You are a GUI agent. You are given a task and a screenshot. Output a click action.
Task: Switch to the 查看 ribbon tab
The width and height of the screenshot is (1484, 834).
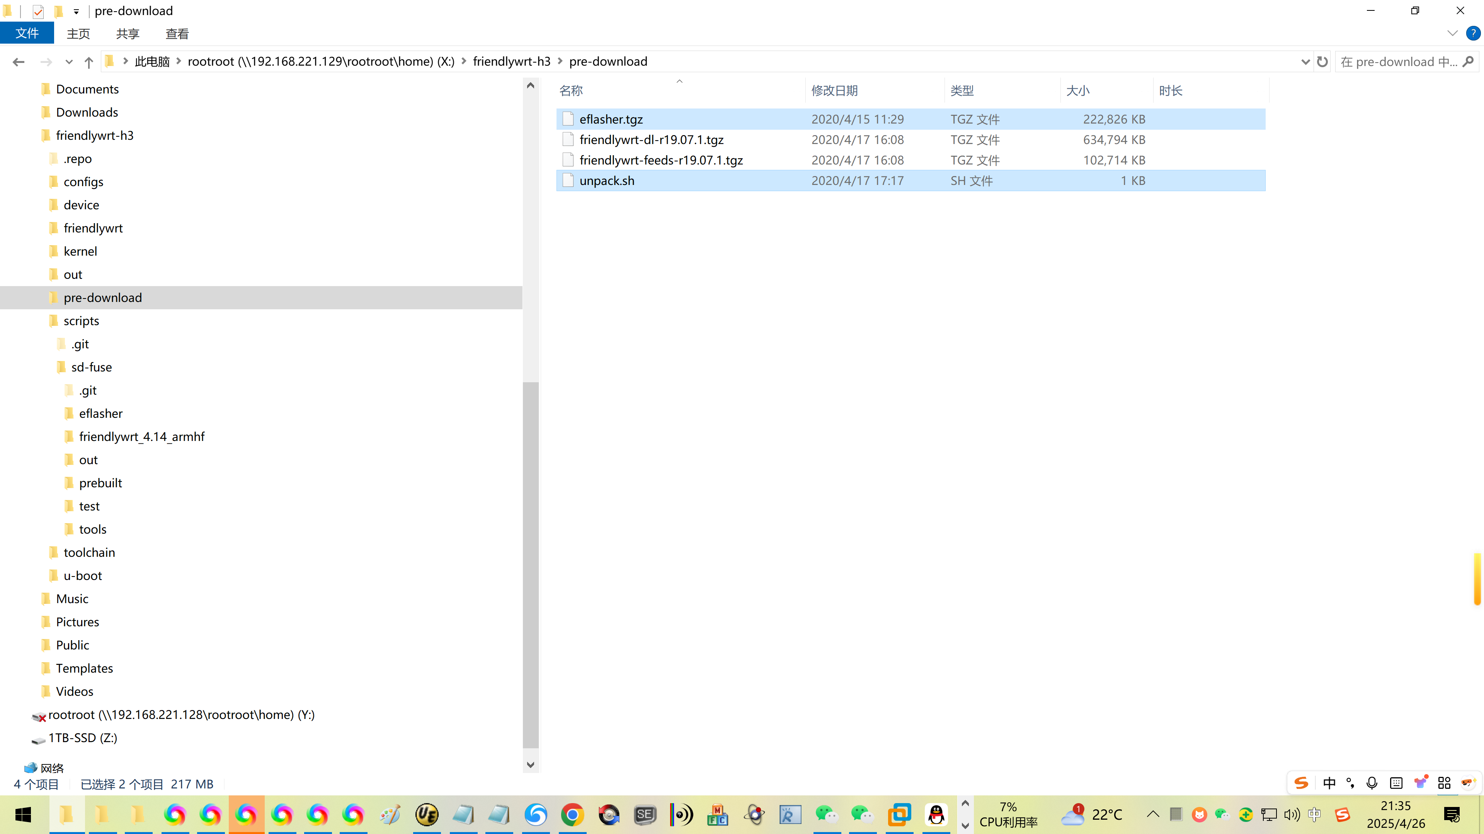click(177, 33)
